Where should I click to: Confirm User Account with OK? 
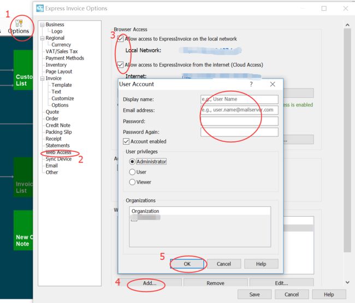[187, 264]
